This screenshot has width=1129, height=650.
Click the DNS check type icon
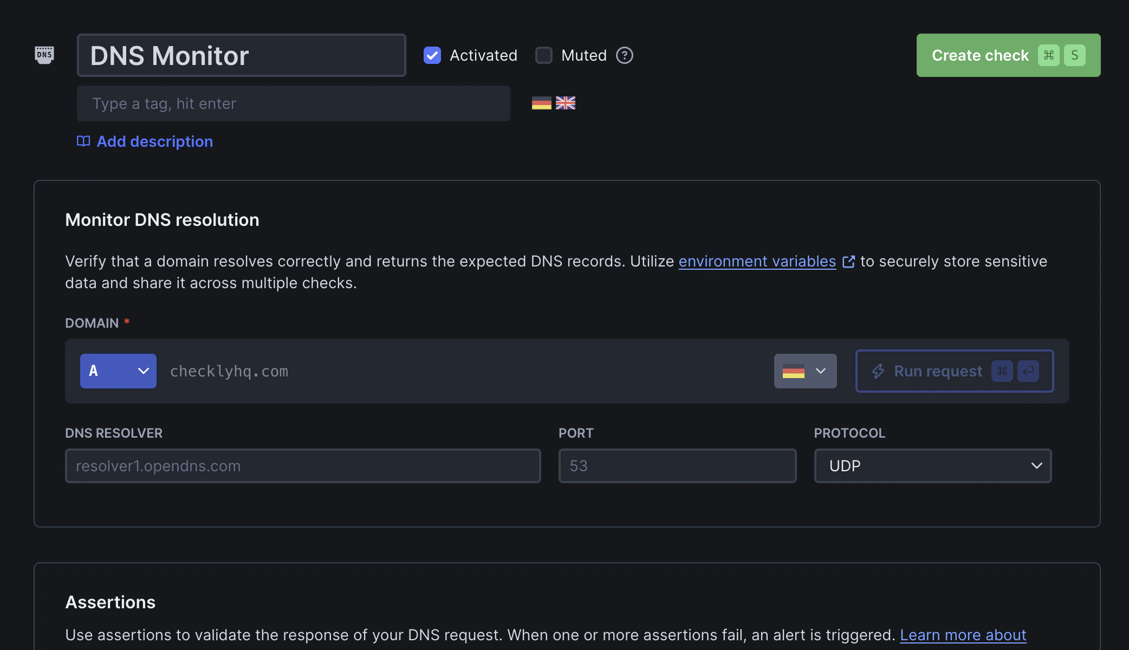[x=45, y=55]
